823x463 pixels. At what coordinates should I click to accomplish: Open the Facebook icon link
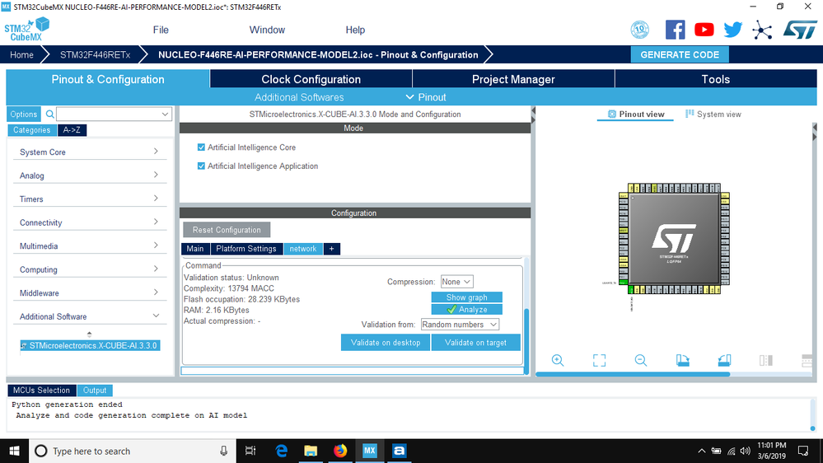coord(675,30)
